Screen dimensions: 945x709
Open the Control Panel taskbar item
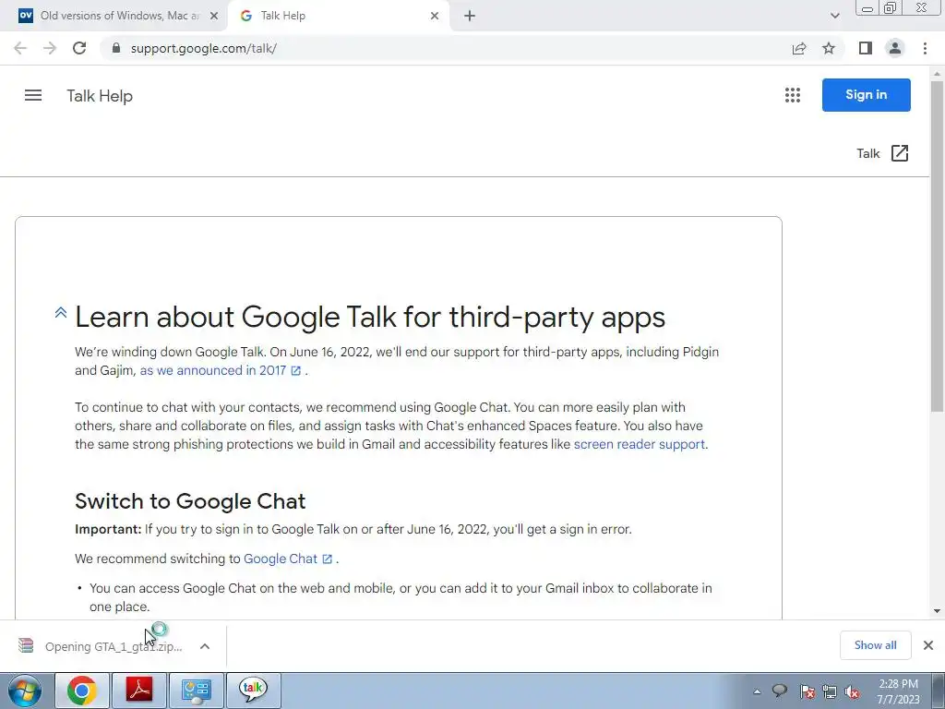pos(197,691)
